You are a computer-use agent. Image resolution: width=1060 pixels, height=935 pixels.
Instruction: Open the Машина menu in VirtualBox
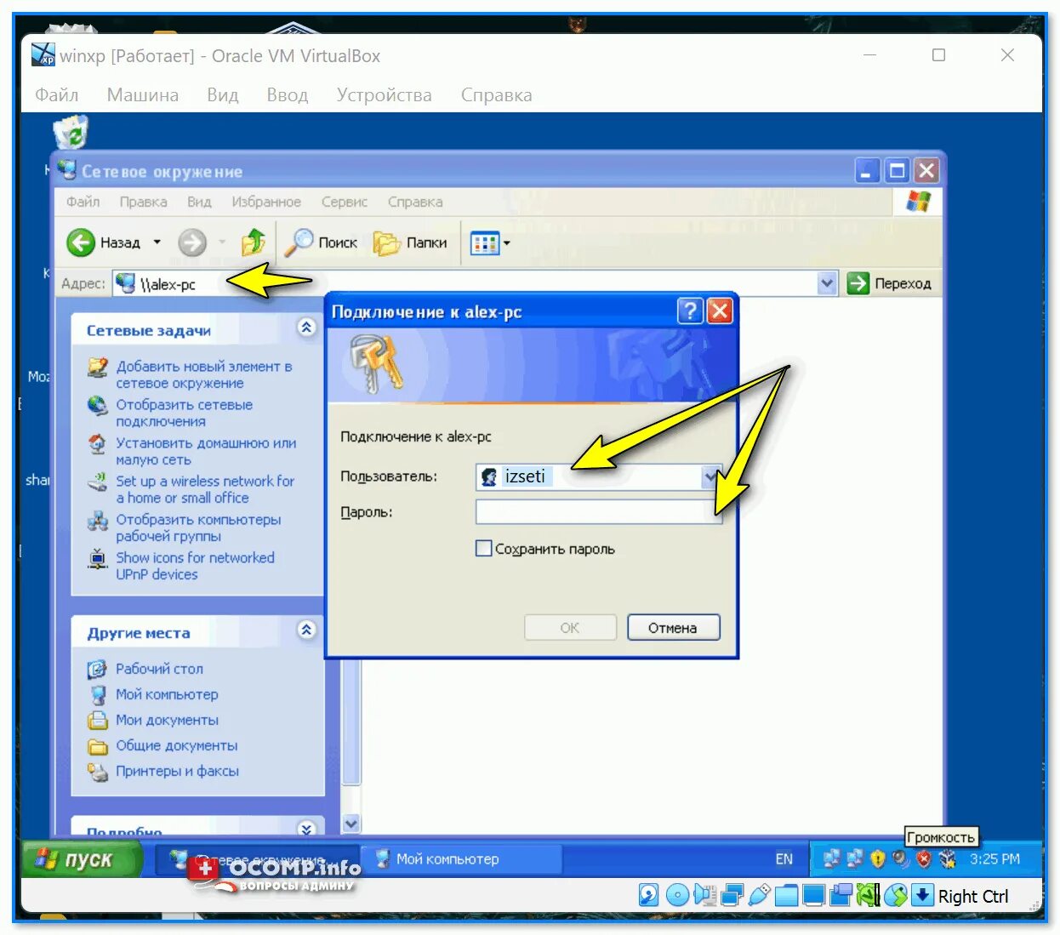143,95
